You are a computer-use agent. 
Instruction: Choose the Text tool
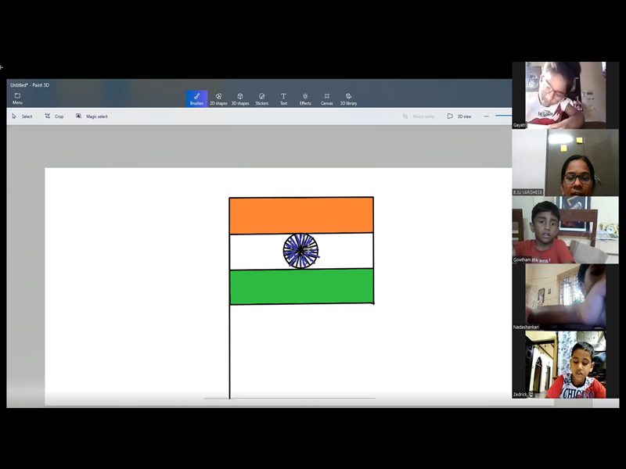click(283, 98)
